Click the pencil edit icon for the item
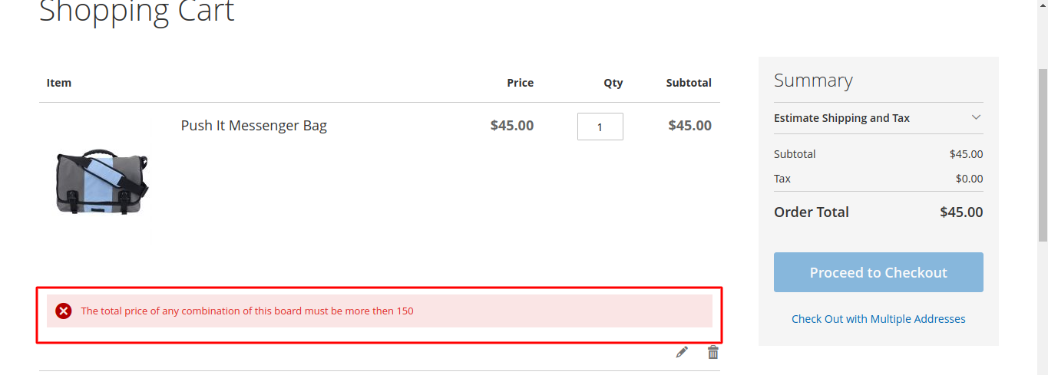 click(682, 352)
